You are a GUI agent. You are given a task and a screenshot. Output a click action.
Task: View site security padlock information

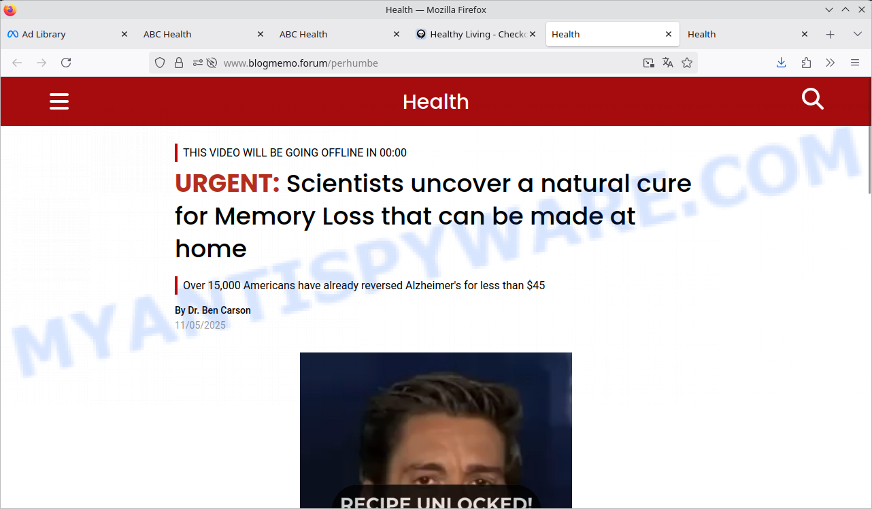pyautogui.click(x=179, y=63)
